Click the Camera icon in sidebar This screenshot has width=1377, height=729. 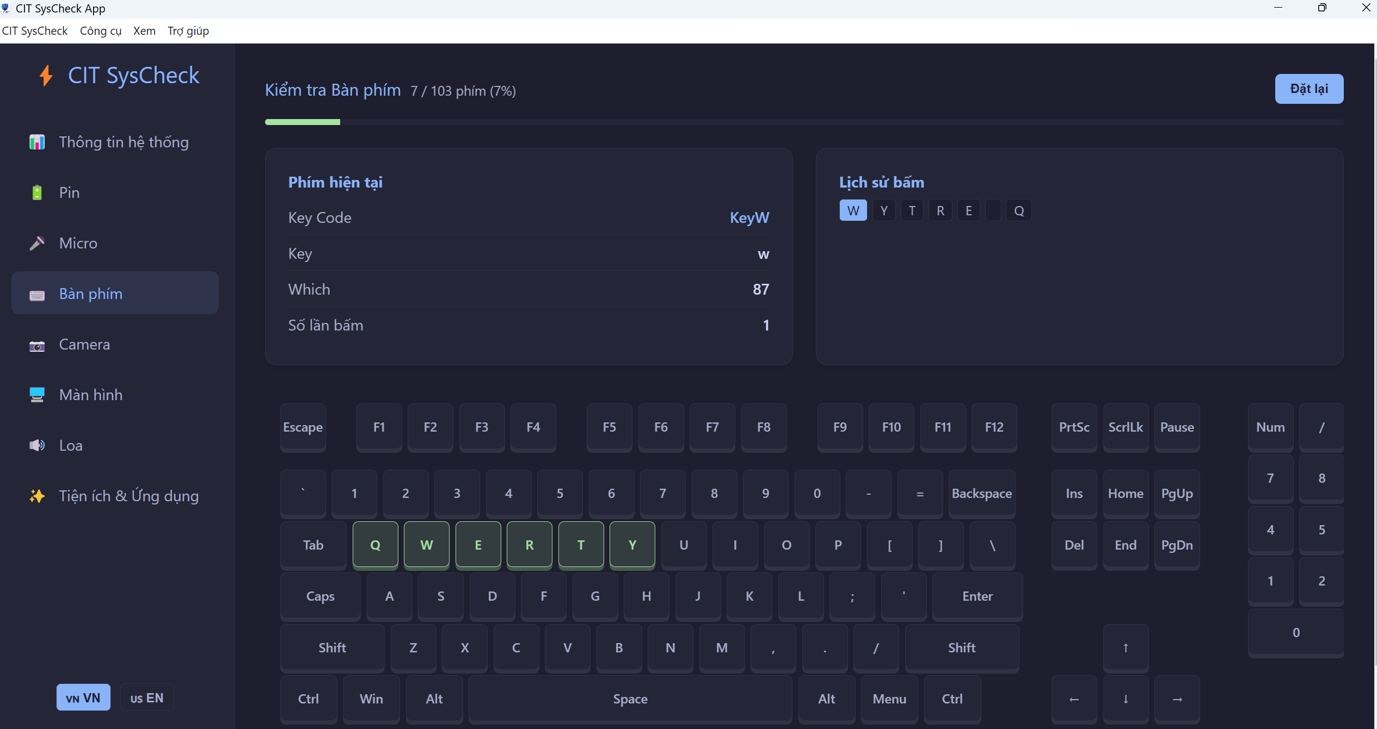[36, 346]
